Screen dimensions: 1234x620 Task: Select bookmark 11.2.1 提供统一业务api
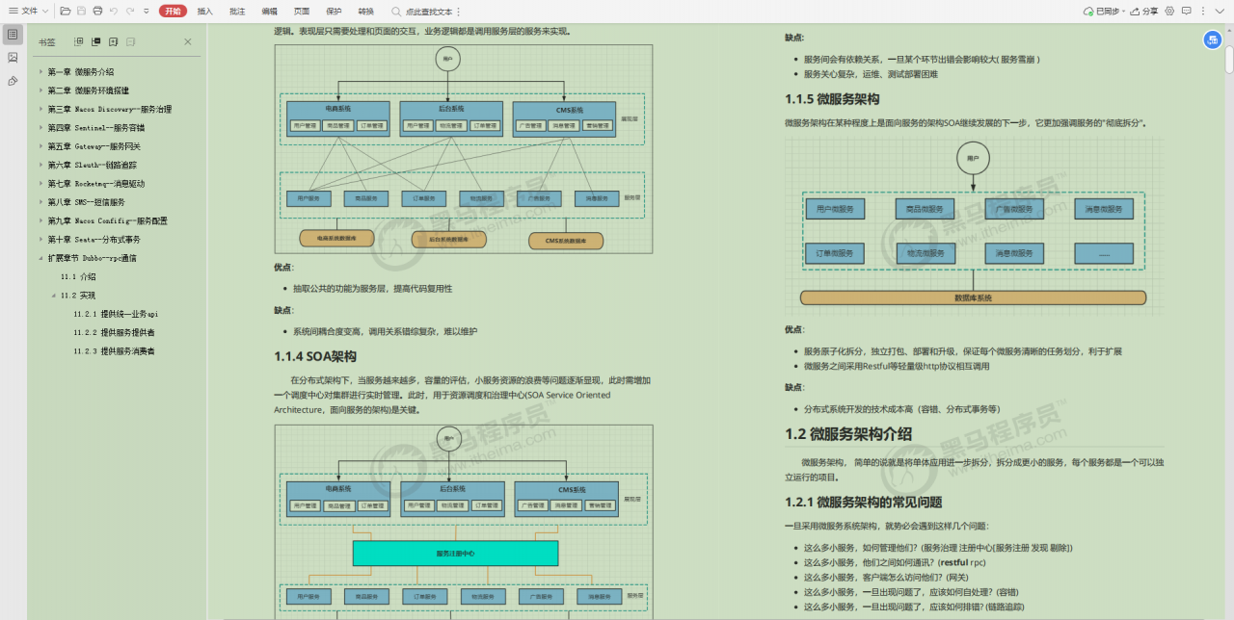pos(116,314)
